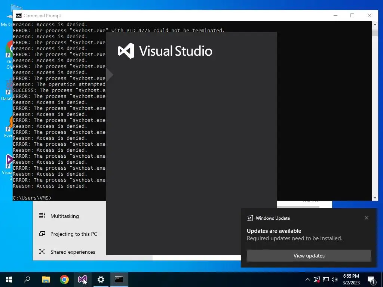383x287 pixels.
Task: Open the network status tray icon
Action: click(326, 280)
